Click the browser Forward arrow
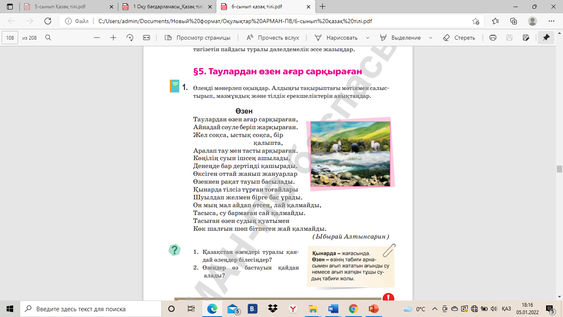The image size is (563, 317). [x=30, y=21]
